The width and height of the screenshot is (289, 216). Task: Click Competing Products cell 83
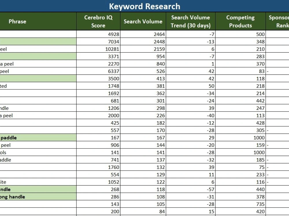[x=240, y=71]
